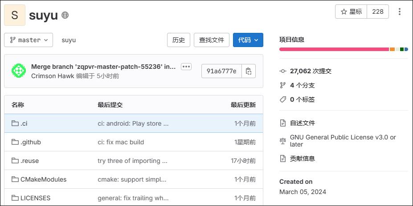Open the 历史 history page
Screen dimensions: 413x206
[x=179, y=40]
